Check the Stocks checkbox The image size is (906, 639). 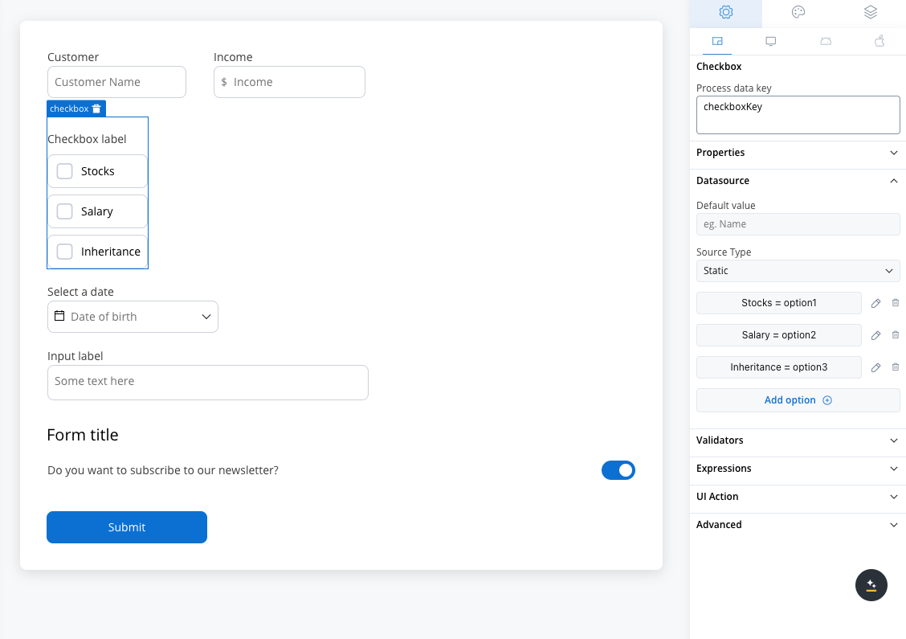[x=65, y=171]
